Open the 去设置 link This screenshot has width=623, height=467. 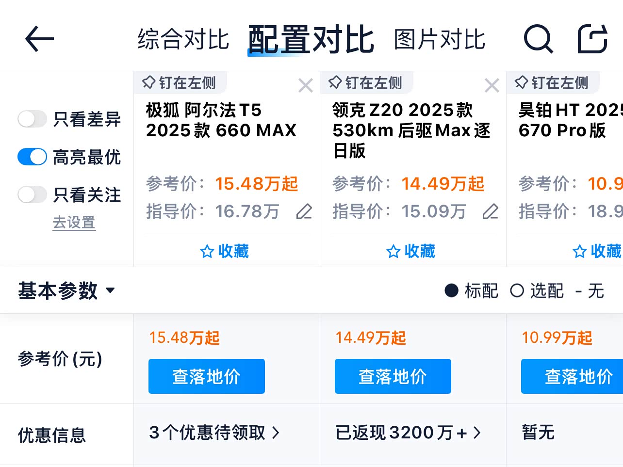click(74, 223)
